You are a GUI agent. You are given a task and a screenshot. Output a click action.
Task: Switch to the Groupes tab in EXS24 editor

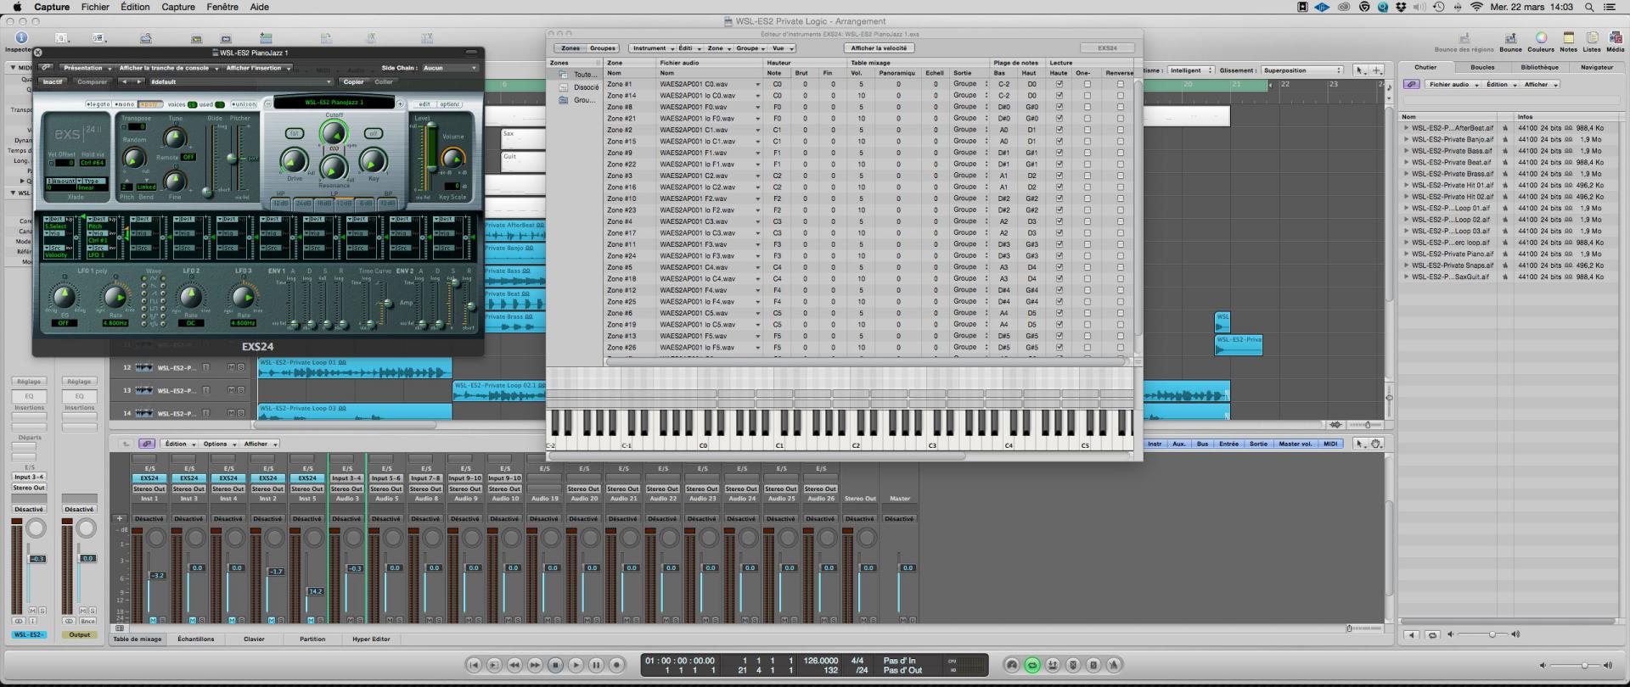pos(603,48)
